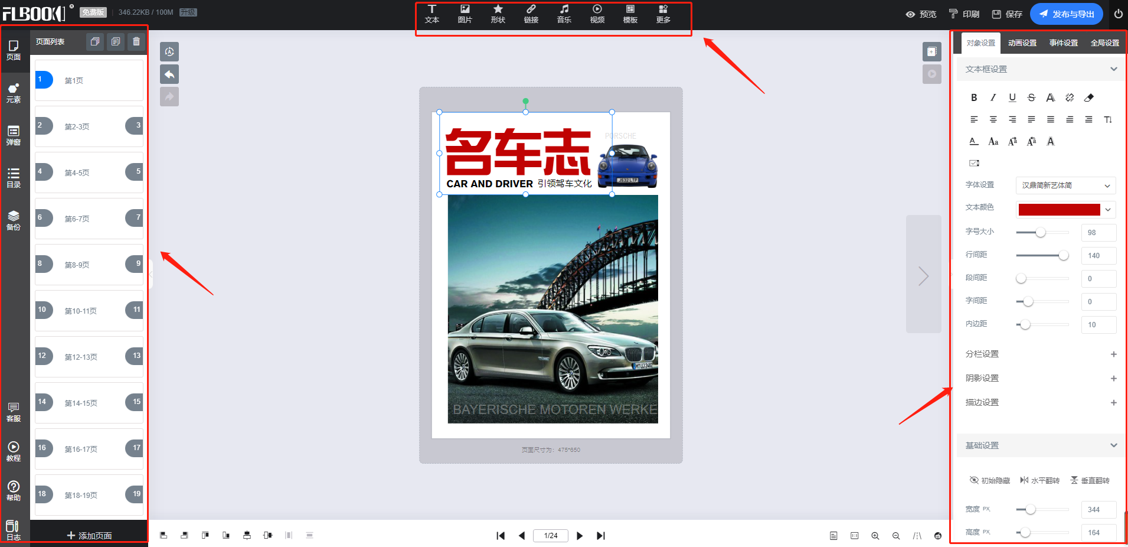
Task: Open the 教程 tutorial
Action: [x=14, y=452]
